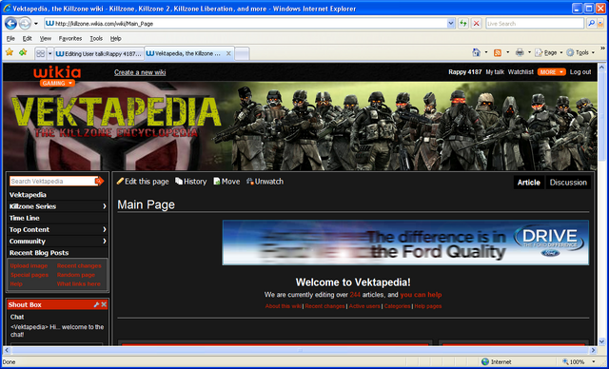The image size is (609, 369).
Task: Click the browser Back arrow button
Action: (10, 23)
